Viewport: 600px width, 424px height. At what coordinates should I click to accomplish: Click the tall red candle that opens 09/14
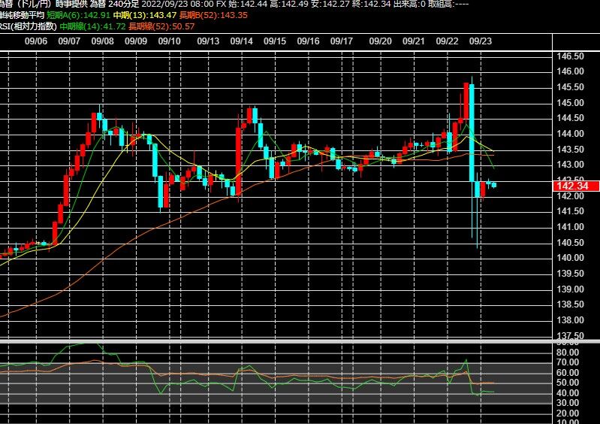(x=238, y=162)
